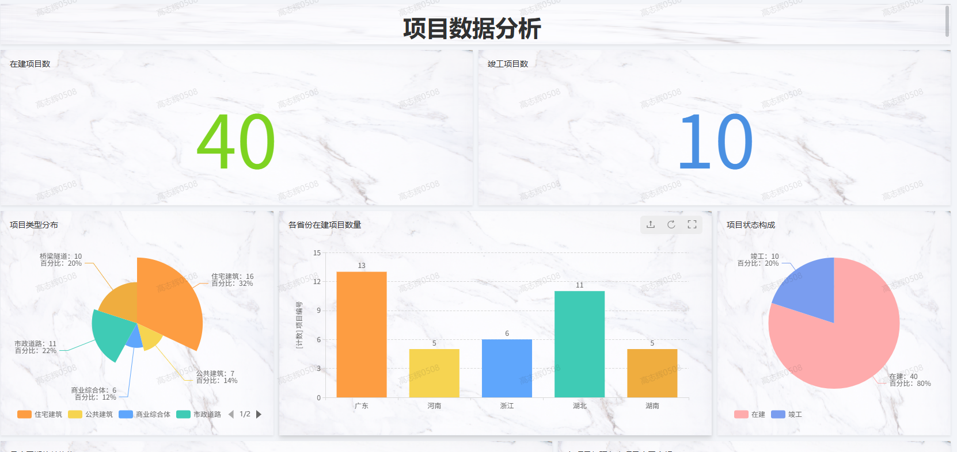957x452 pixels.
Task: Click the page vertical scrollbar thumb
Action: (947, 21)
